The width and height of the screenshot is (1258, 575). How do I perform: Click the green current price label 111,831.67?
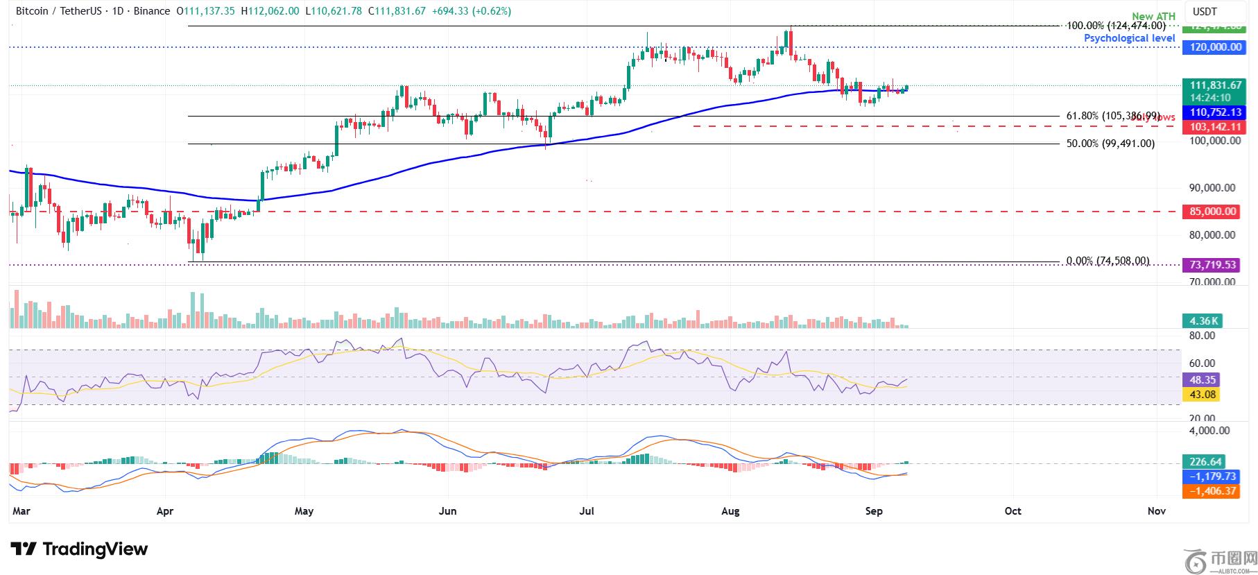[1214, 85]
